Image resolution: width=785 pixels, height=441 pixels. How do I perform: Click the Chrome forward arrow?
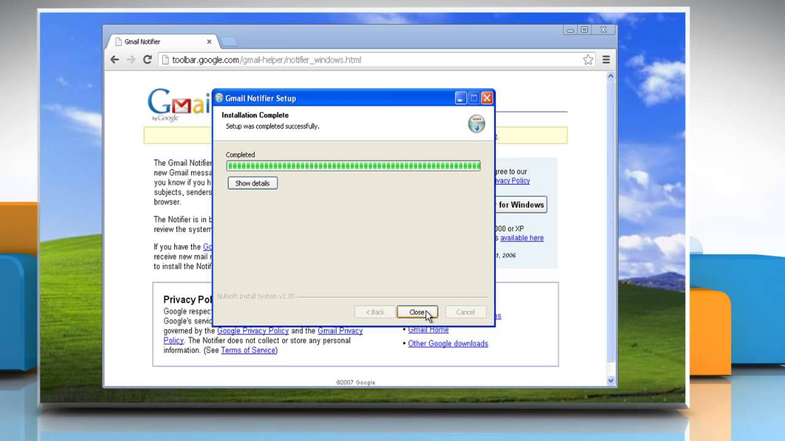(131, 59)
